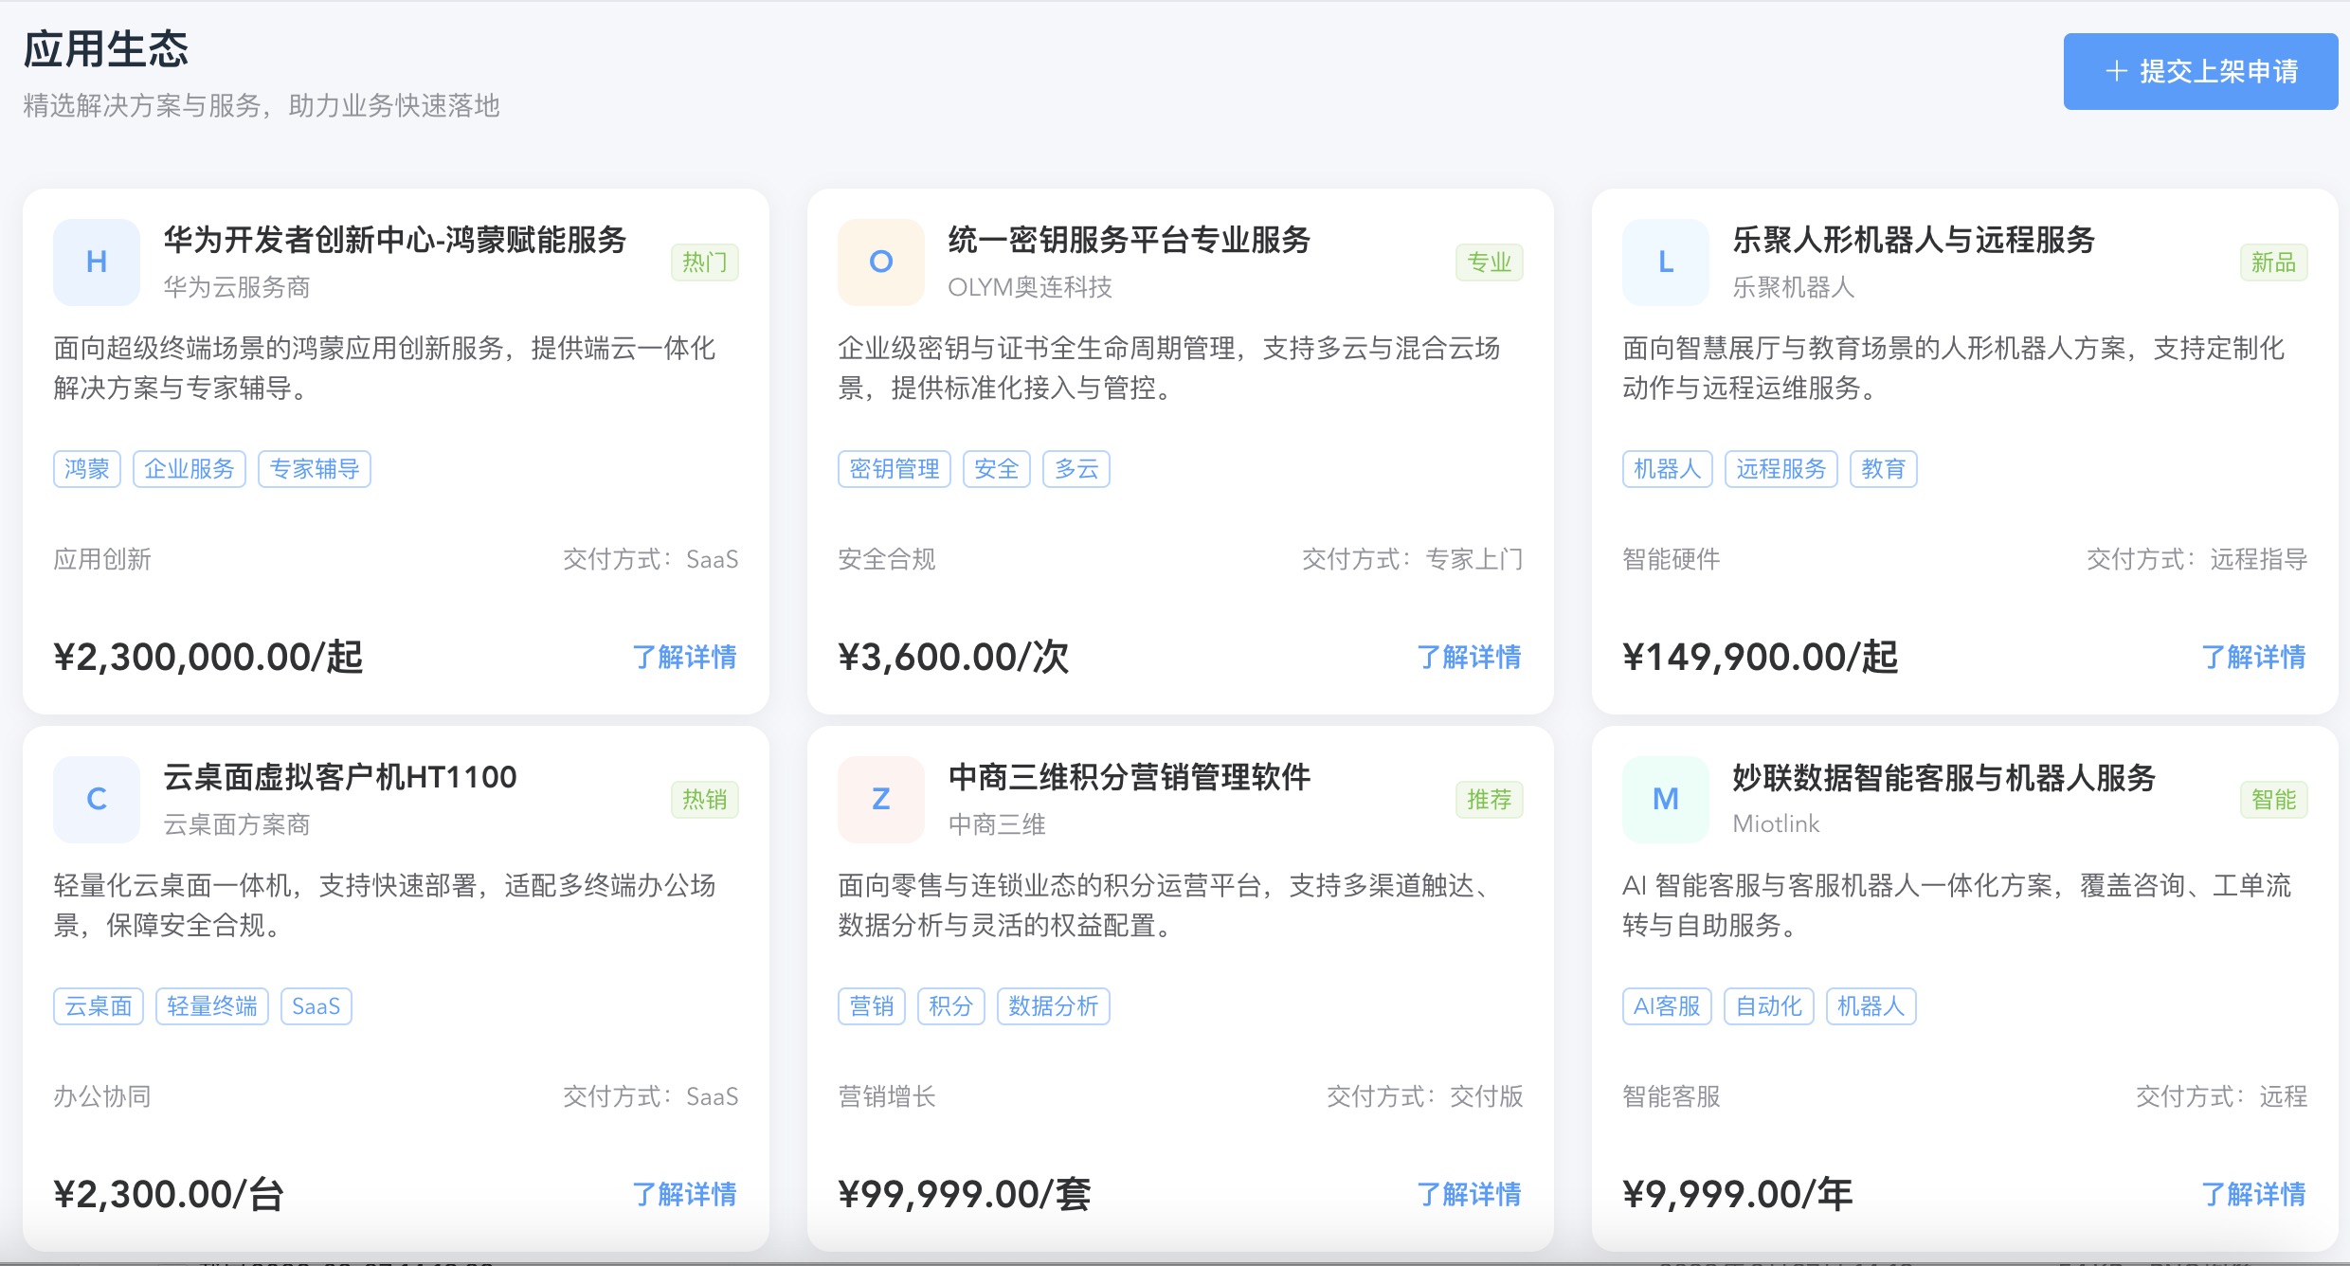The image size is (2350, 1266).
Task: Select the 轻量终端 tag
Action: [x=211, y=1006]
